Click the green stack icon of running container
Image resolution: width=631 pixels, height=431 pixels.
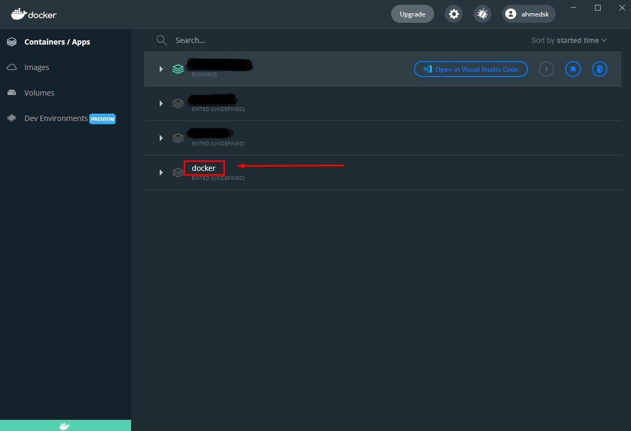pos(178,69)
